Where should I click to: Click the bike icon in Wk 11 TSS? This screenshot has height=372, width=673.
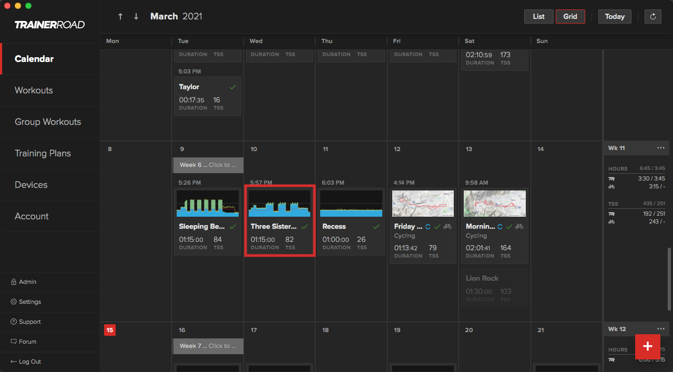coord(611,221)
